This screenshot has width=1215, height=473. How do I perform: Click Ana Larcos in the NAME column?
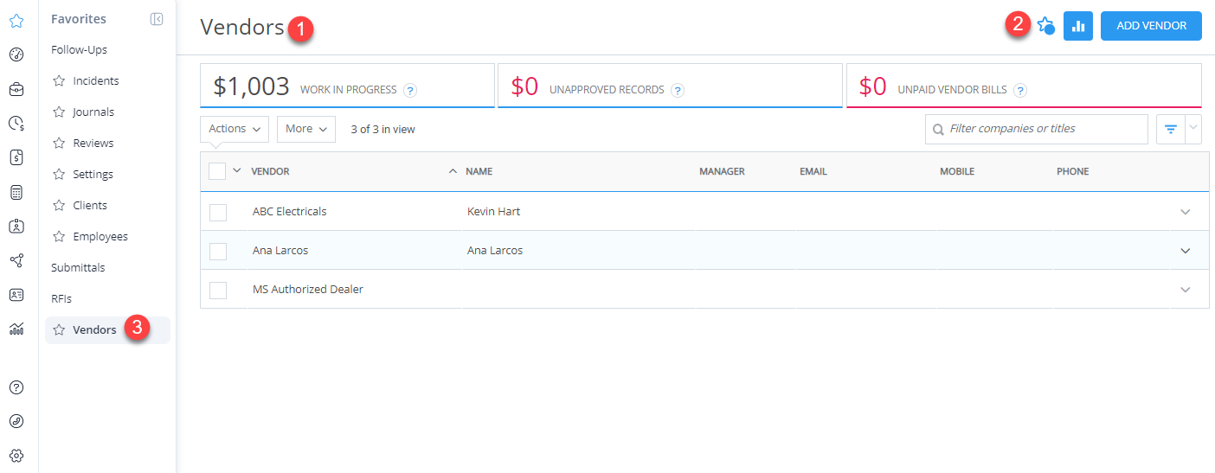[495, 251]
